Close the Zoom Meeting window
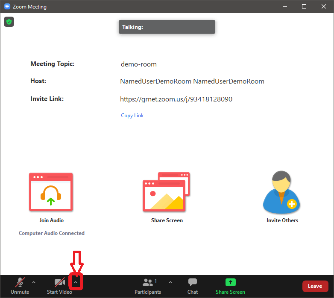Image resolution: width=334 pixels, height=298 pixels. (324, 6)
